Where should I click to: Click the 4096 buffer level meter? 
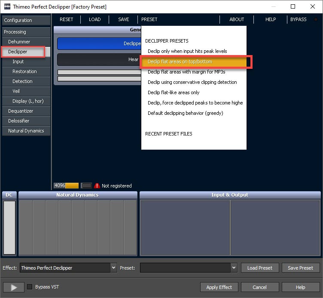point(66,186)
